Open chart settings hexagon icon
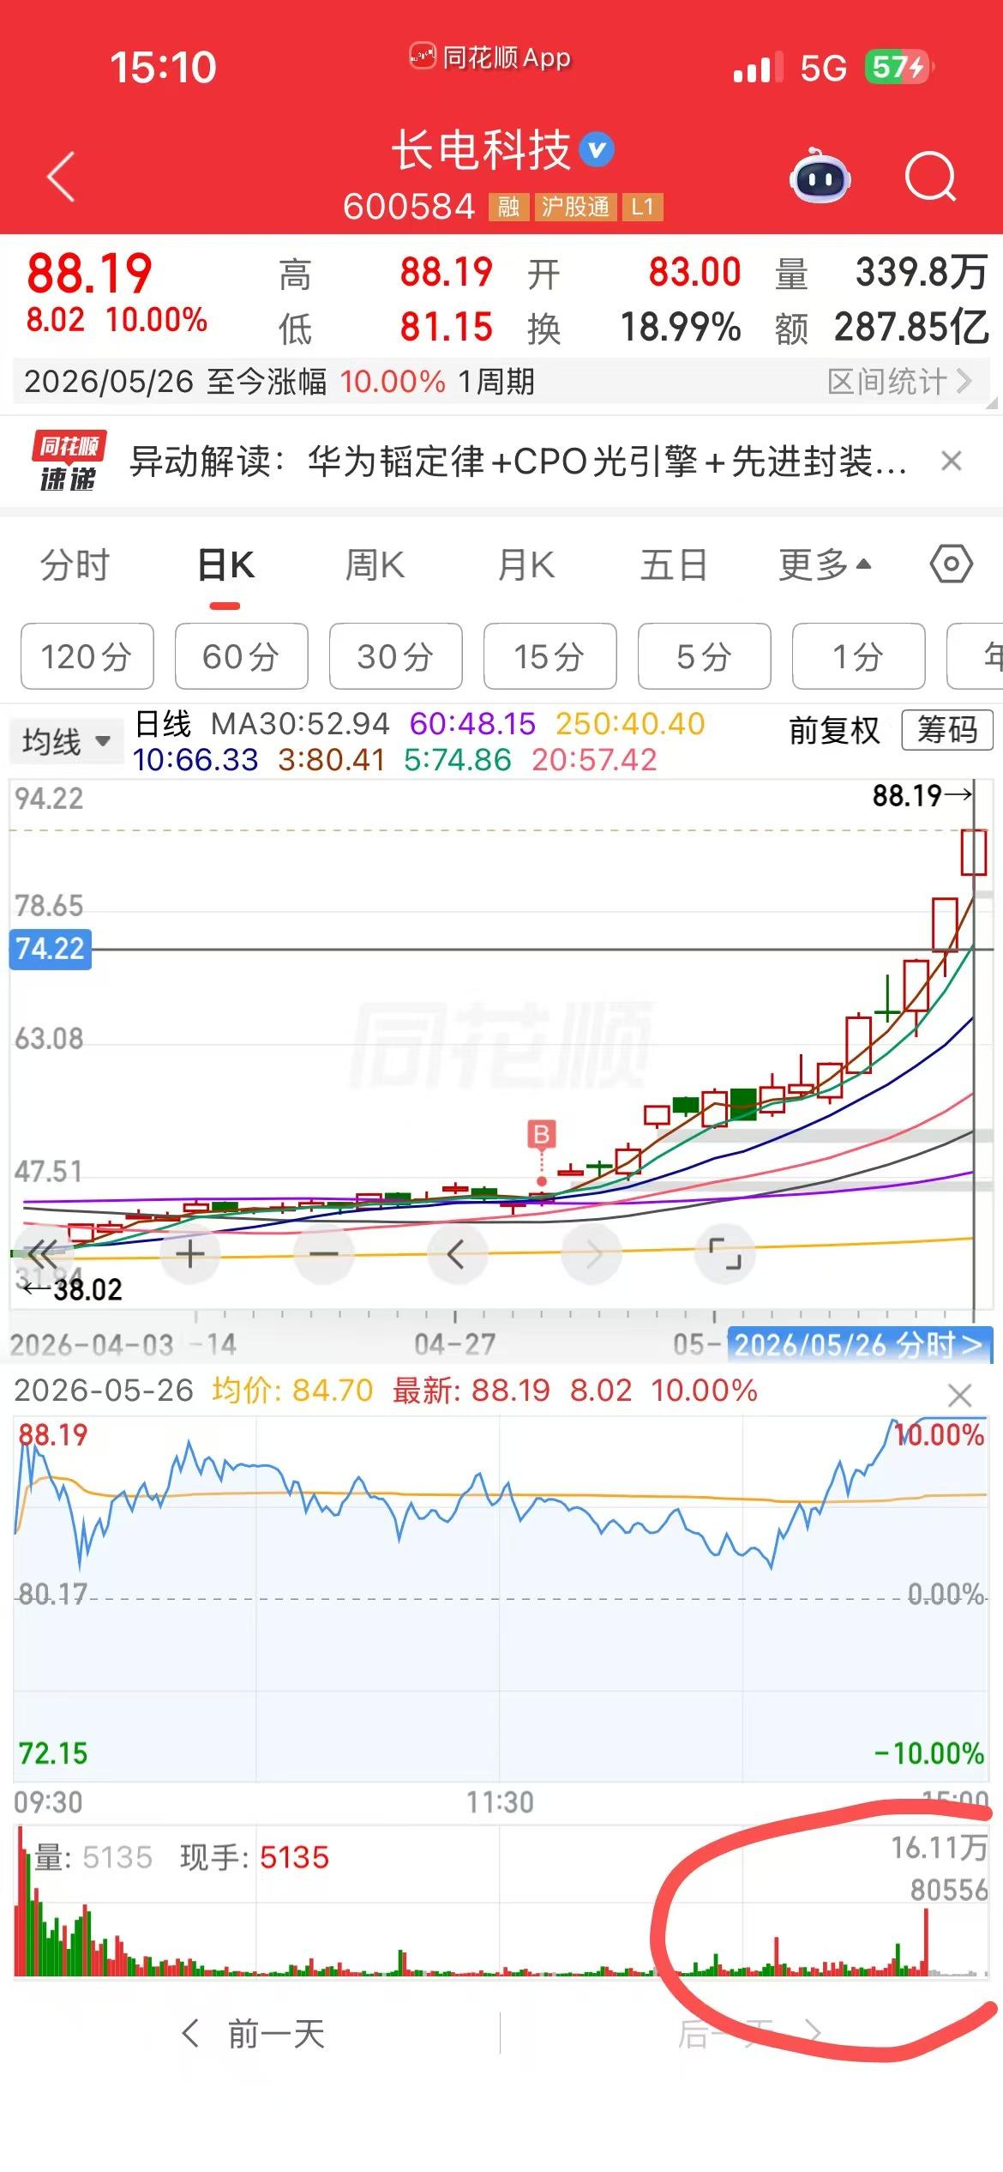Viewport: 1003px width, 2172px height. click(x=951, y=564)
